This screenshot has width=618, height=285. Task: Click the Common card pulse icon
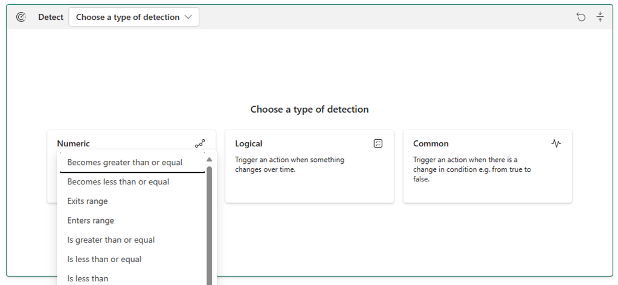[x=556, y=143]
